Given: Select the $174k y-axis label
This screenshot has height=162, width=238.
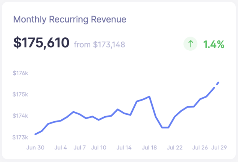Looking at the screenshot, I should pyautogui.click(x=21, y=116).
